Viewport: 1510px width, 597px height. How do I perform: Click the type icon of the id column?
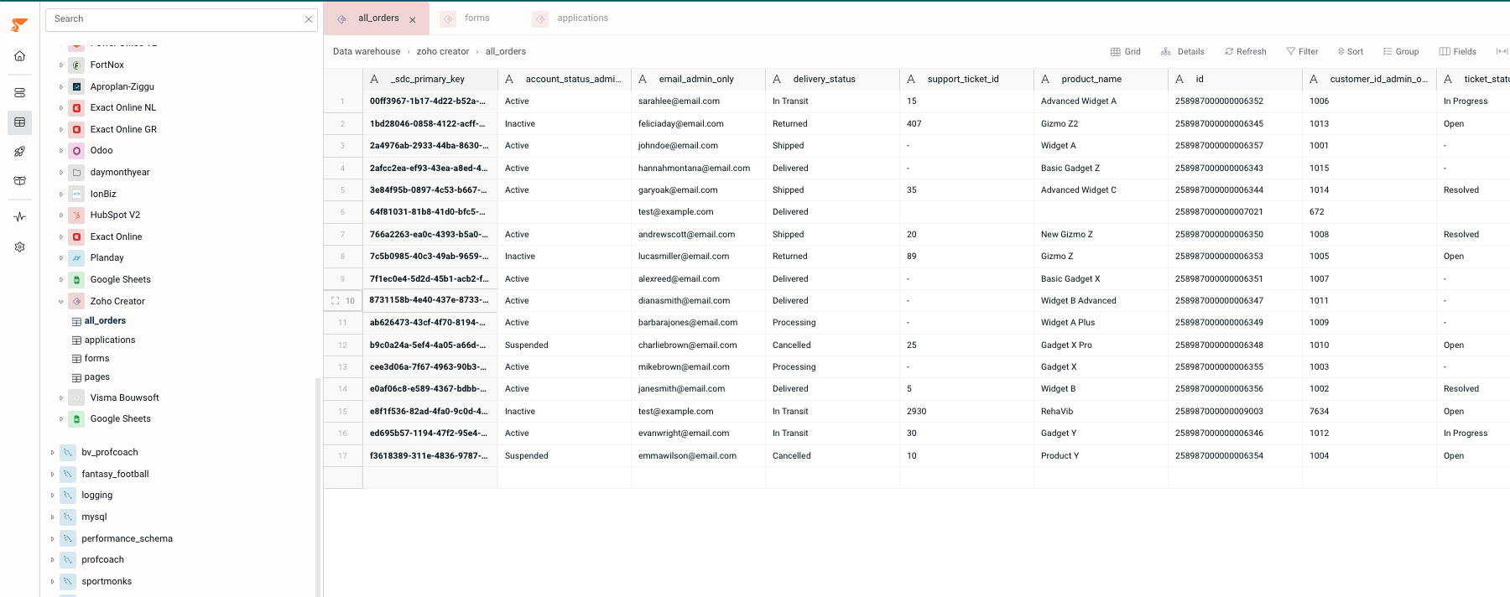click(1179, 79)
